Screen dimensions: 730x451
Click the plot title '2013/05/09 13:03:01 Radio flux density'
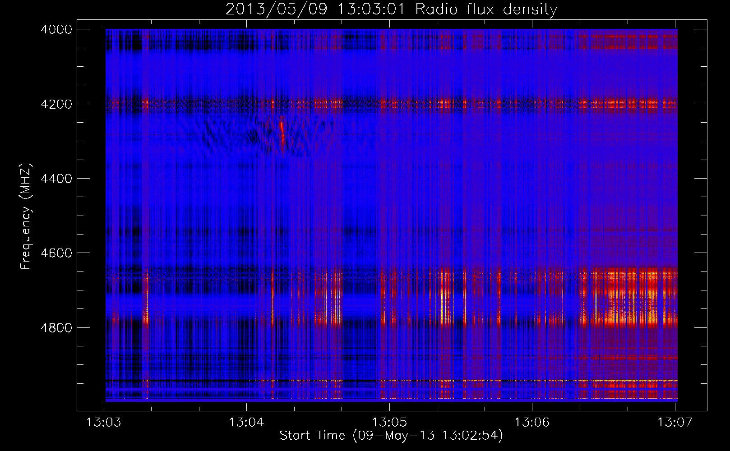[391, 9]
